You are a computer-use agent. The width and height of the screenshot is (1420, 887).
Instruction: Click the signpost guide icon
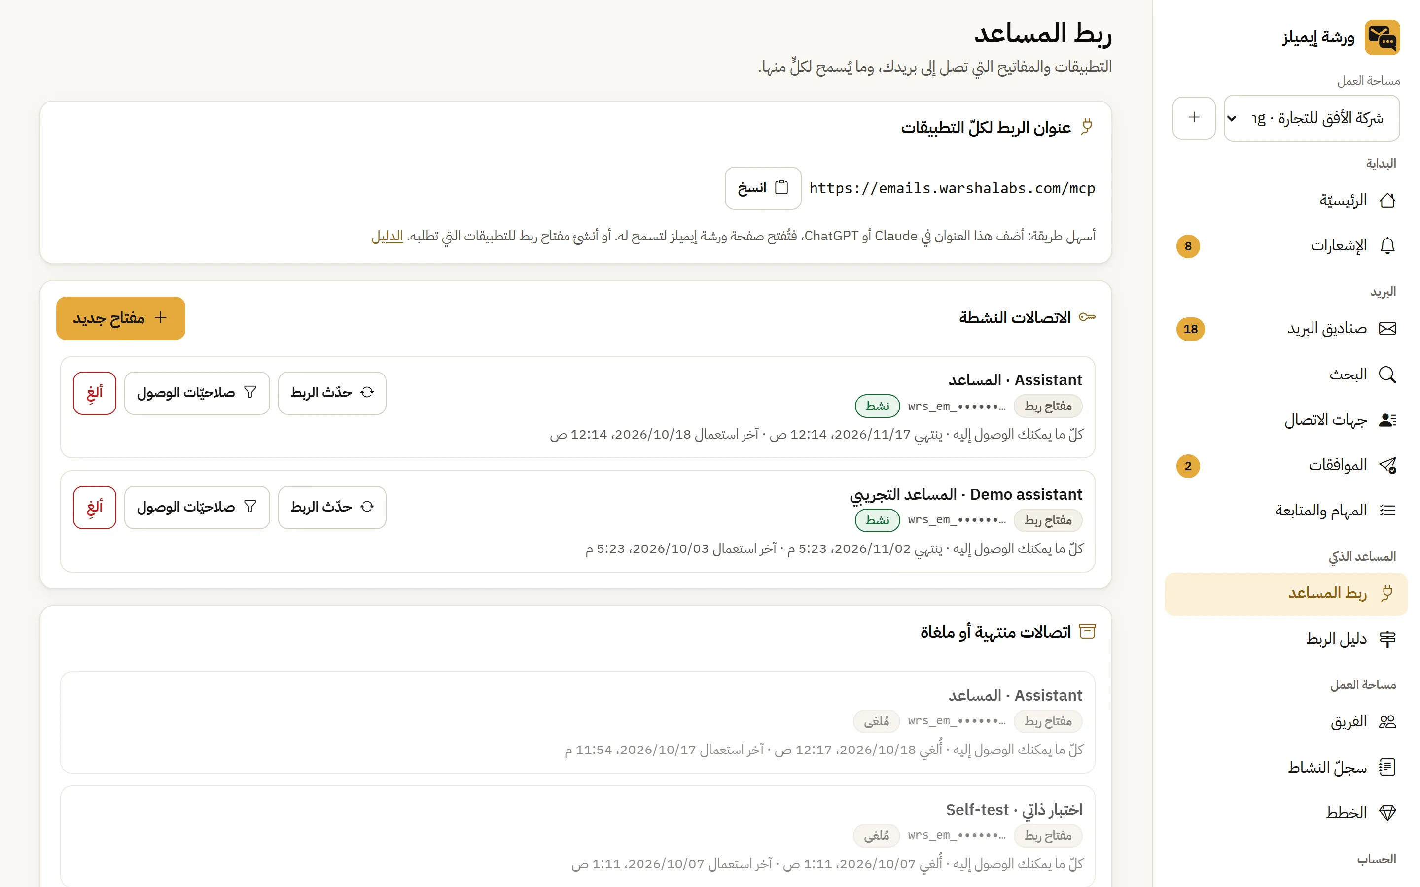coord(1387,639)
